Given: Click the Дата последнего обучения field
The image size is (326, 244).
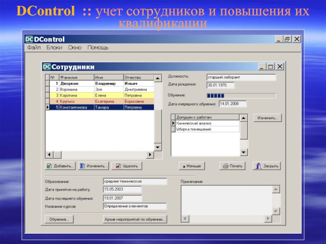Looking at the screenshot, I should [x=123, y=198].
